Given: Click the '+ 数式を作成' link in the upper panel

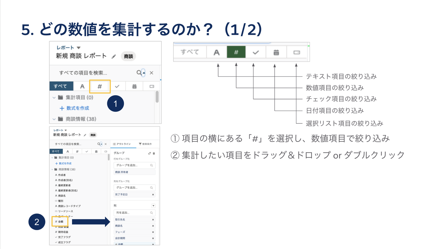Looking at the screenshot, I should pos(74,108).
